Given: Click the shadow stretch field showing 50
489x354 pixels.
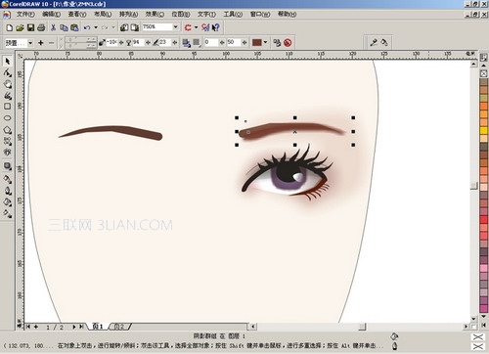Looking at the screenshot, I should pos(234,42).
